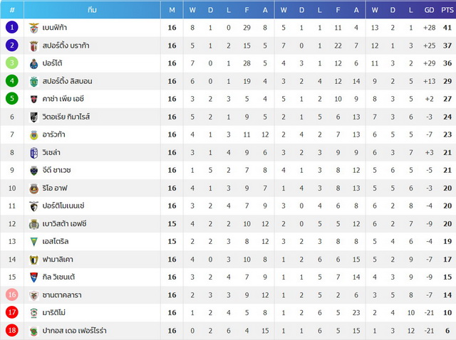Image resolution: width=456 pixels, height=340 pixels.
Task: Click the Gil Vicente shield crest
Action: tap(34, 277)
